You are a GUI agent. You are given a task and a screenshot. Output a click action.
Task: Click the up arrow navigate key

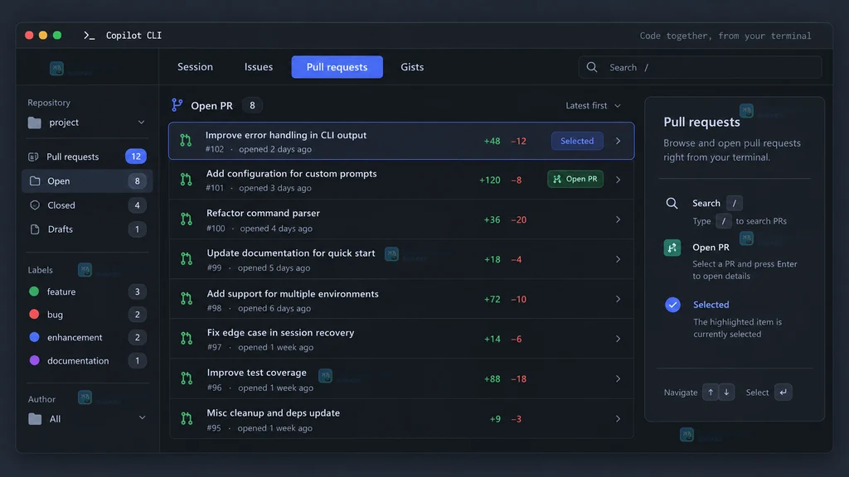[x=711, y=392]
